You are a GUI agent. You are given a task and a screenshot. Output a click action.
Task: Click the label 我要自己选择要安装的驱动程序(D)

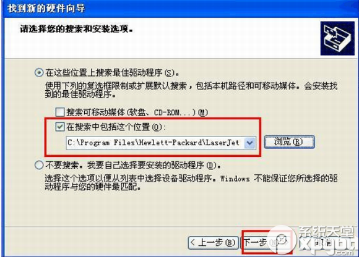pyautogui.click(x=154, y=165)
